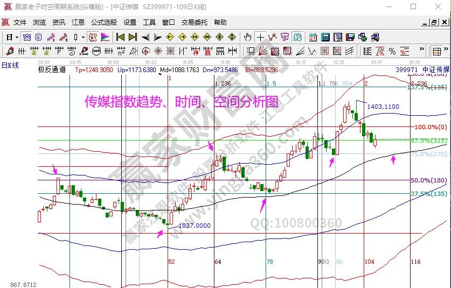451x288 pixels.
Task: Toggle the 权 adjustment button
Action: [93, 37]
